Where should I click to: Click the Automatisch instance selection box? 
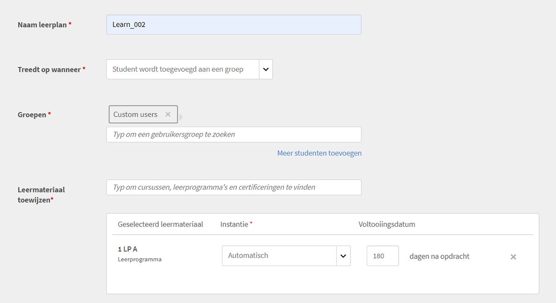(x=279, y=256)
